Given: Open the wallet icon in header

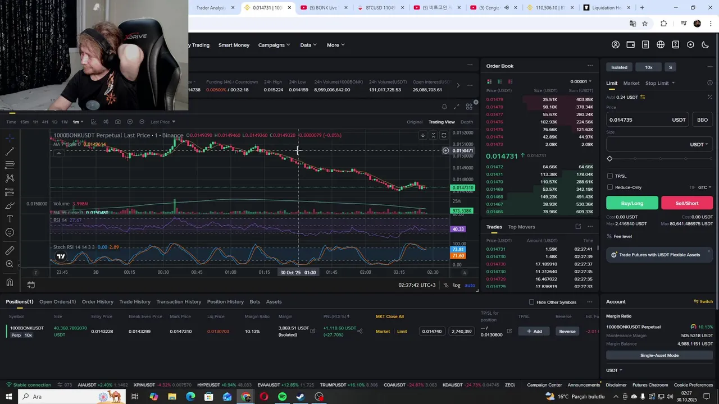Looking at the screenshot, I should tap(631, 45).
